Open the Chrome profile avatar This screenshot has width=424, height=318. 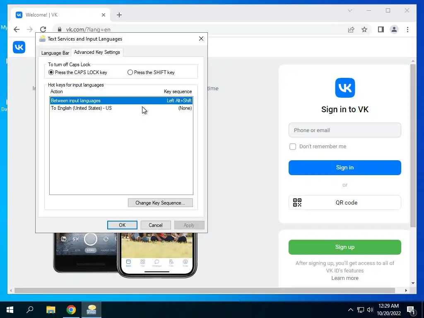point(394,29)
